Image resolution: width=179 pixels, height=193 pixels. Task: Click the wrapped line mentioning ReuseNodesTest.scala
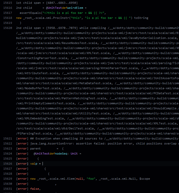tap(97, 43)
